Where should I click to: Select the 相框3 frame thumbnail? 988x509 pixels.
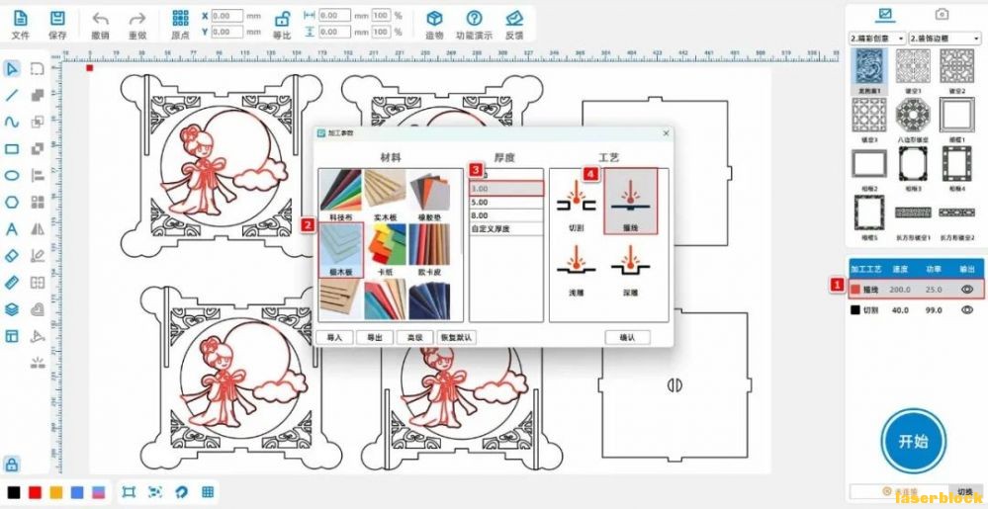(x=913, y=164)
